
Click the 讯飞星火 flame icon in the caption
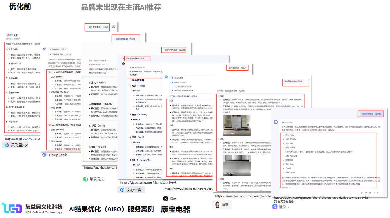click(x=7, y=145)
